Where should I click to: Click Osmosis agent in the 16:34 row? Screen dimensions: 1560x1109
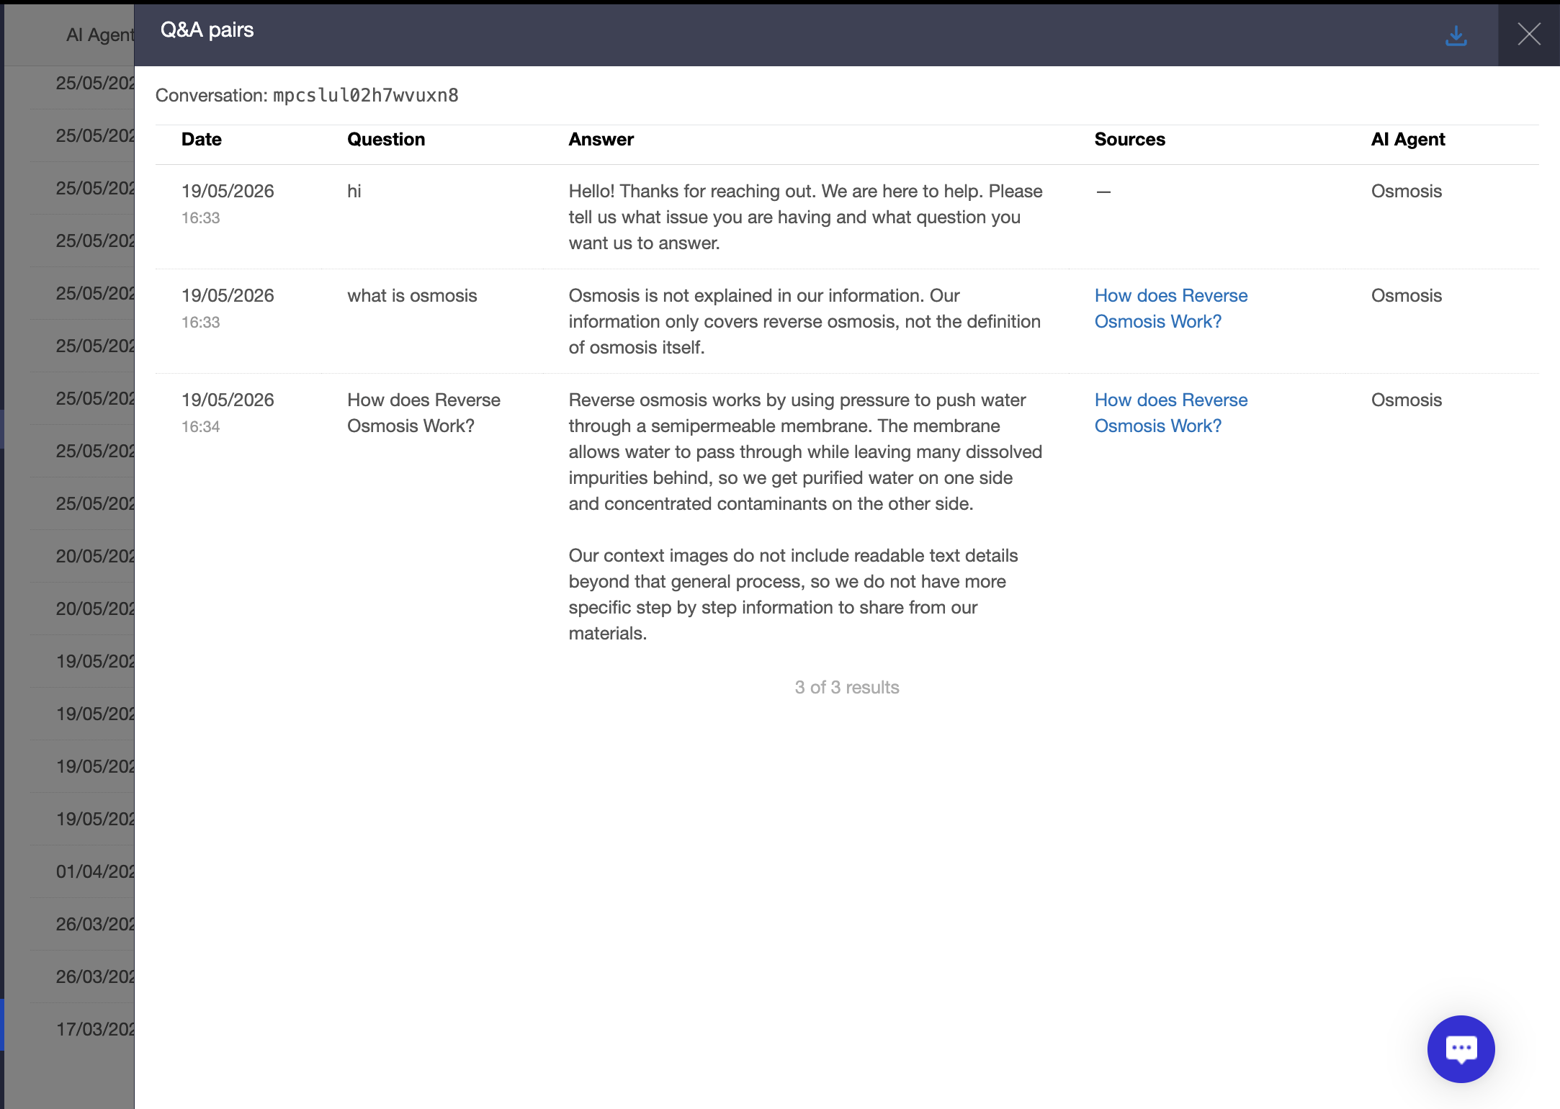coord(1406,400)
